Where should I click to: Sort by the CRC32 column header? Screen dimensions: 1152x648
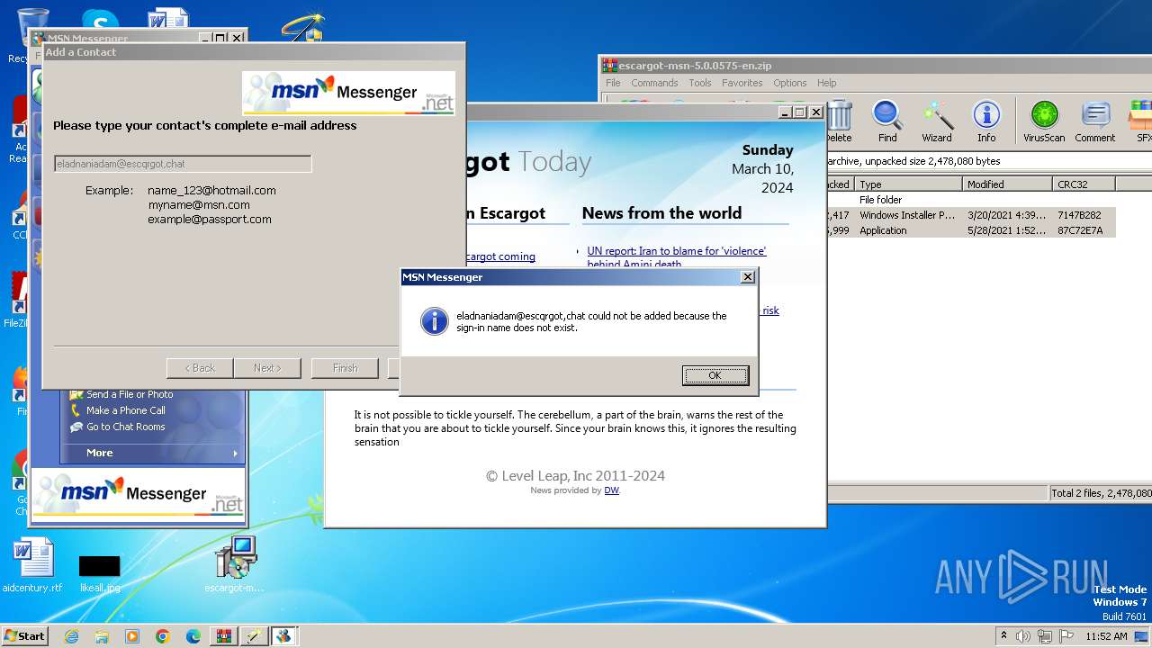(x=1084, y=184)
